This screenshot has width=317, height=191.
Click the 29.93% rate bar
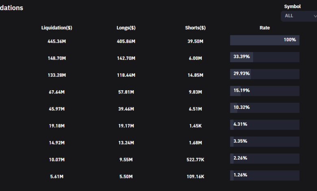[x=265, y=74]
